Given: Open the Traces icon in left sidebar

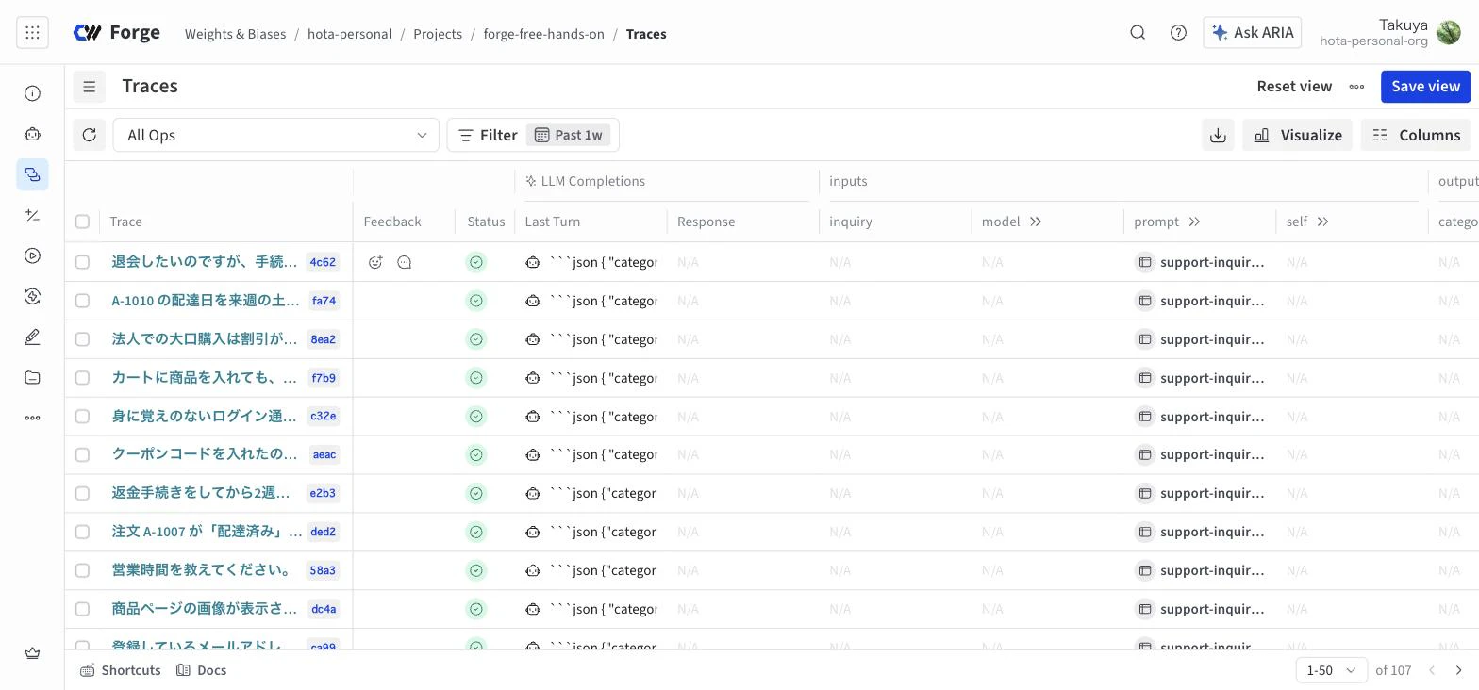Looking at the screenshot, I should point(32,175).
